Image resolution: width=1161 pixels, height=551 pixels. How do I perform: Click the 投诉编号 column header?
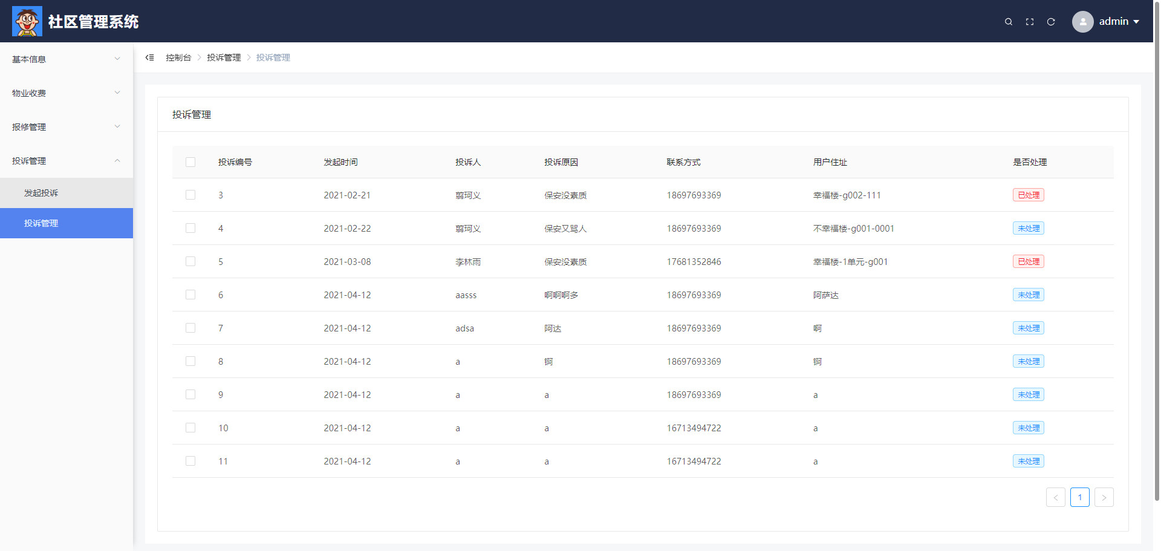[x=235, y=162]
